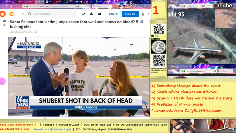
Task: Open Popular via the trending arrow icon
Action: click(x=83, y=14)
